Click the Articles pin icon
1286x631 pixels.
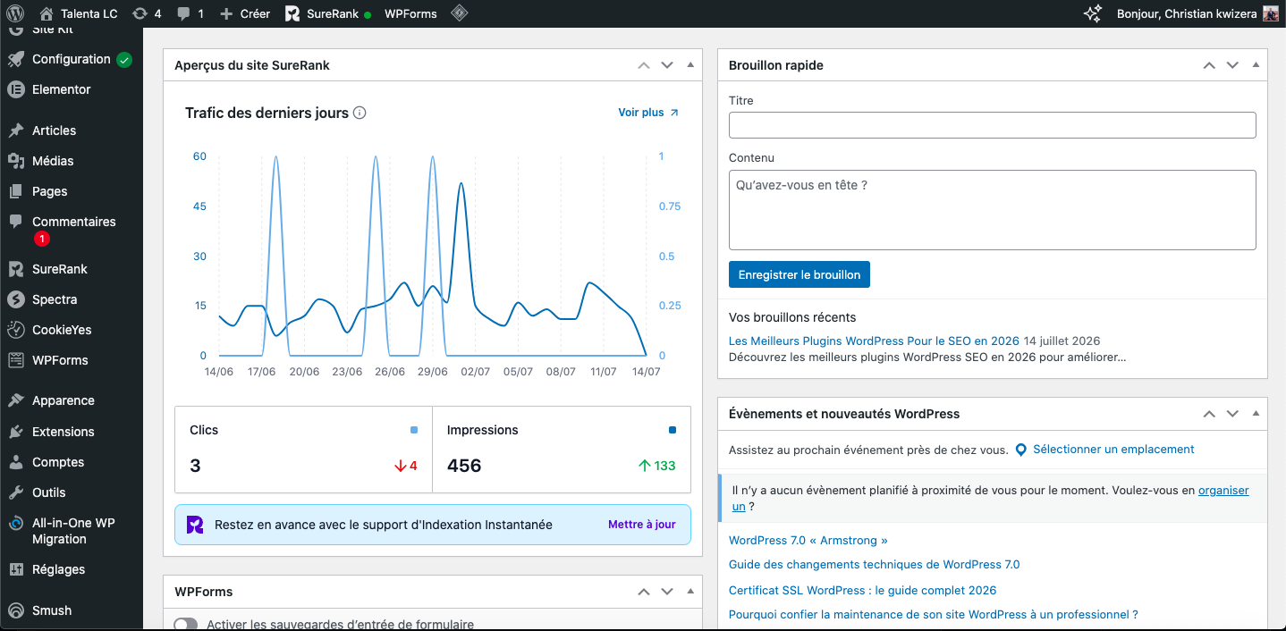[15, 130]
